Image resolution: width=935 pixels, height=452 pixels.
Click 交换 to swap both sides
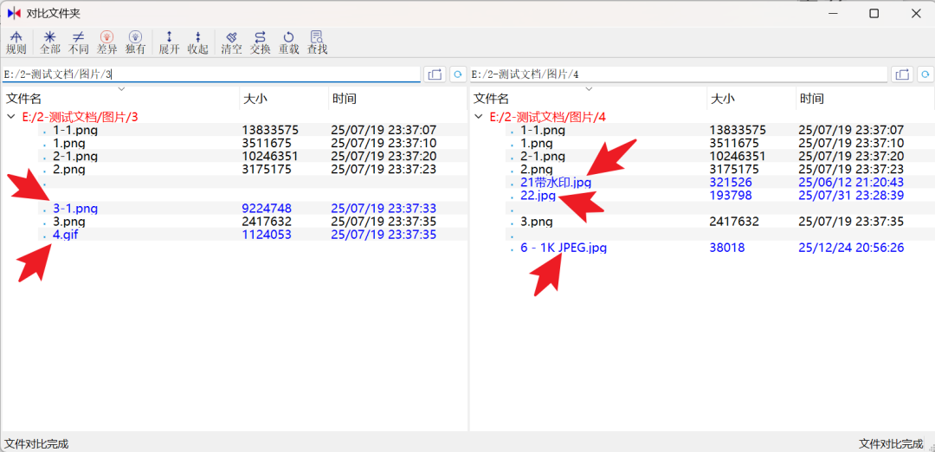260,43
